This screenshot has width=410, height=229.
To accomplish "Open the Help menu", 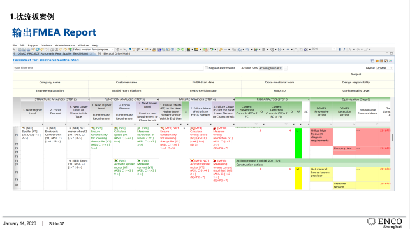I will click(x=95, y=45).
